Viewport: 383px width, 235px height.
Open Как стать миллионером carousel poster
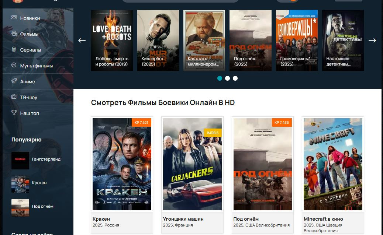tap(204, 41)
